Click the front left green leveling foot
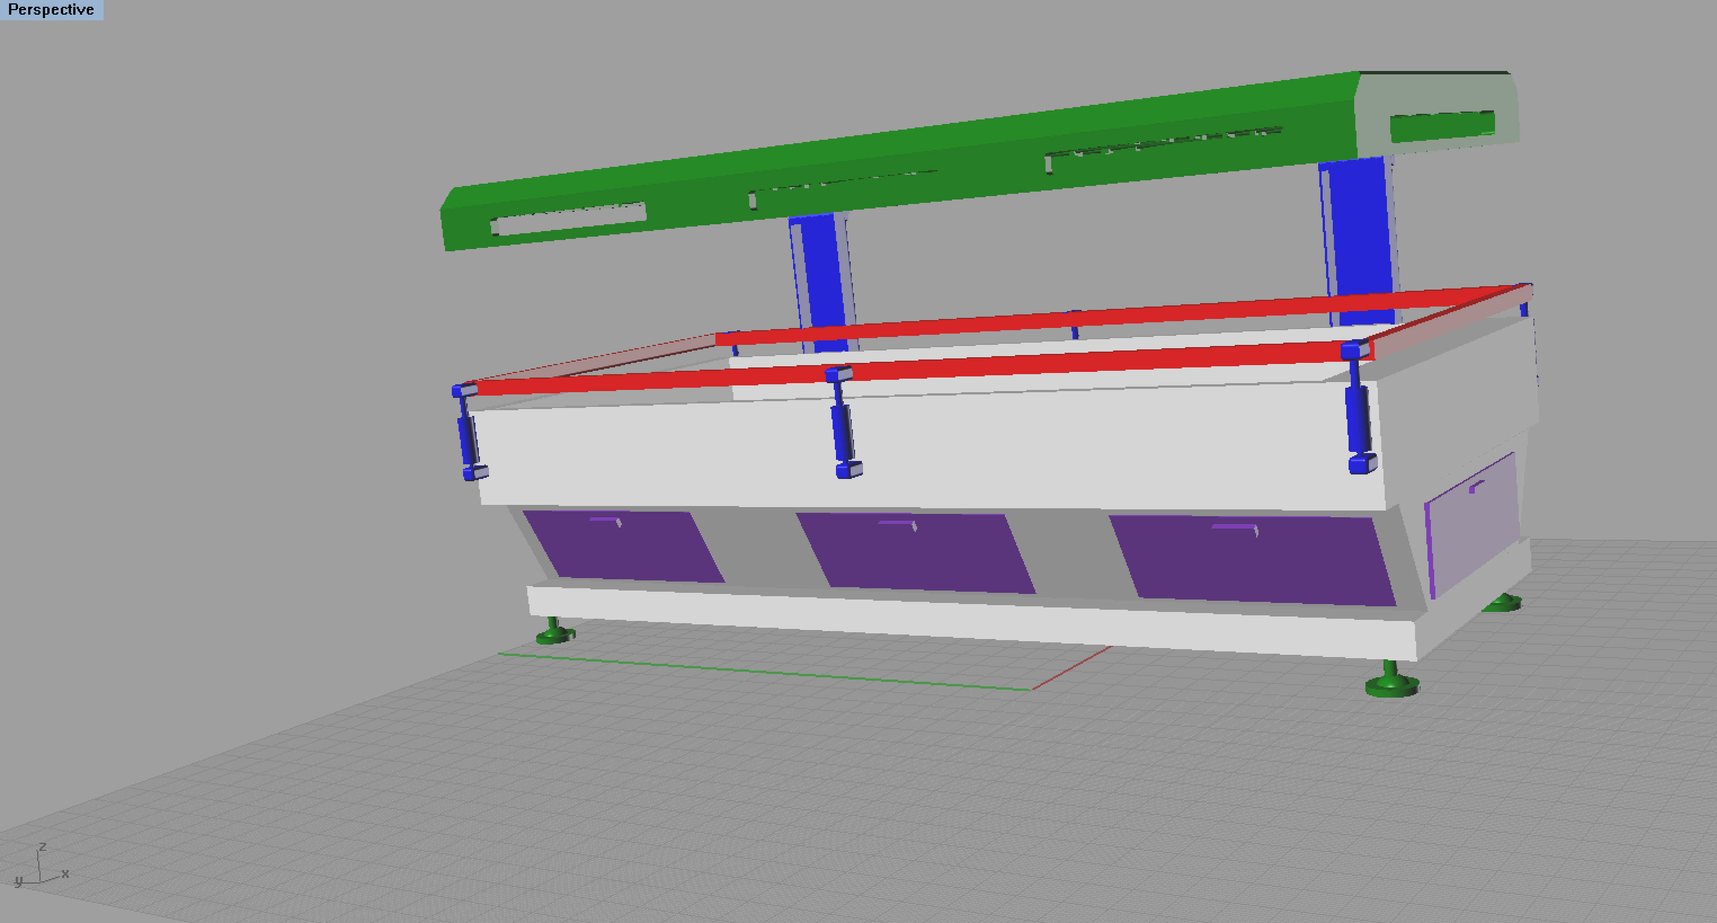The image size is (1717, 923). click(554, 633)
